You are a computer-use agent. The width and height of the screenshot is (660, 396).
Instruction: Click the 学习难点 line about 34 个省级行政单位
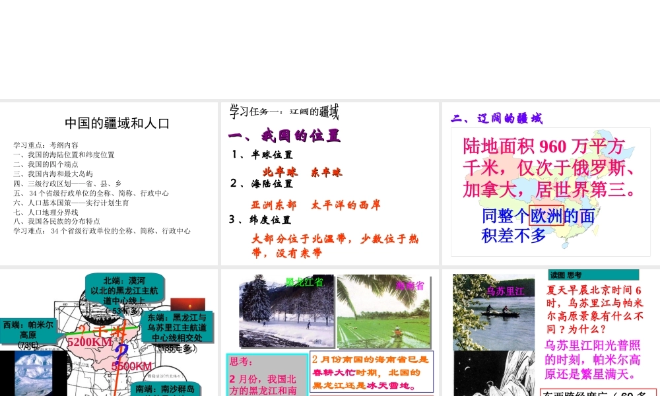tap(102, 230)
